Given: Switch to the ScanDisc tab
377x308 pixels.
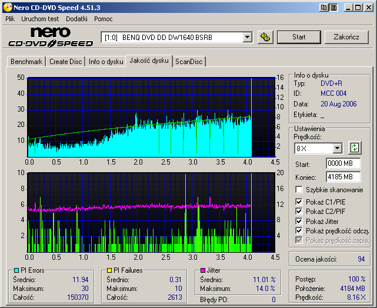Looking at the screenshot, I should coord(189,62).
